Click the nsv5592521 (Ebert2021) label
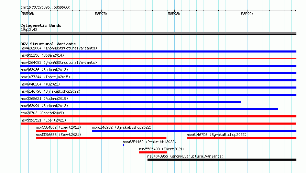Image resolution: width=306 pixels, height=173 pixels. (x=43, y=120)
